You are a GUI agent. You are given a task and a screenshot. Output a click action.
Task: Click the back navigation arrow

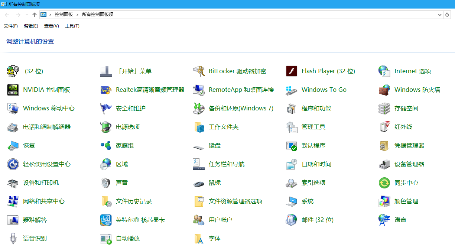(x=7, y=14)
